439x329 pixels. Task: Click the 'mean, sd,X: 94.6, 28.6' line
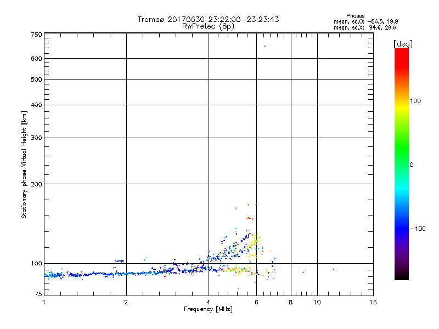(365, 27)
